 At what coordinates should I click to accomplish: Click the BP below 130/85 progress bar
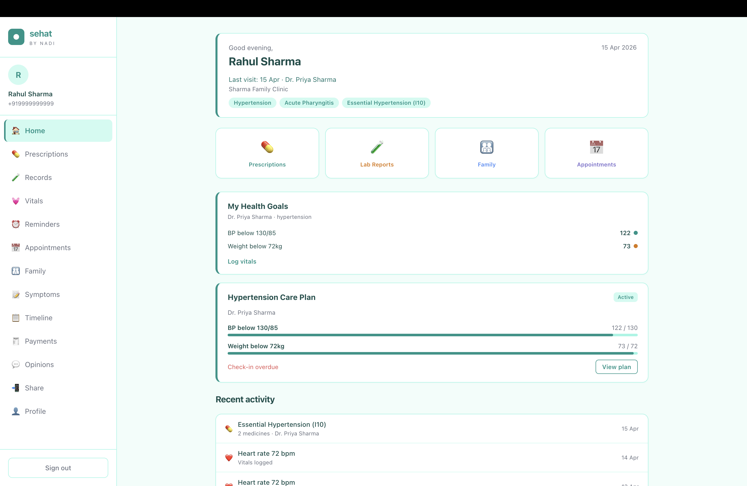(432, 335)
